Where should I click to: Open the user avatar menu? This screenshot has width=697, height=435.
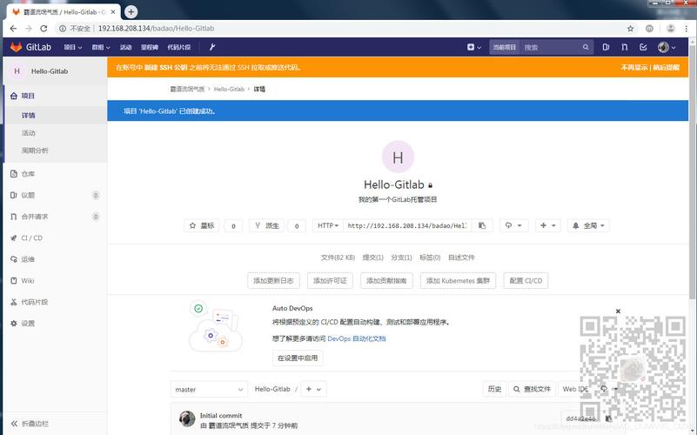[x=667, y=47]
